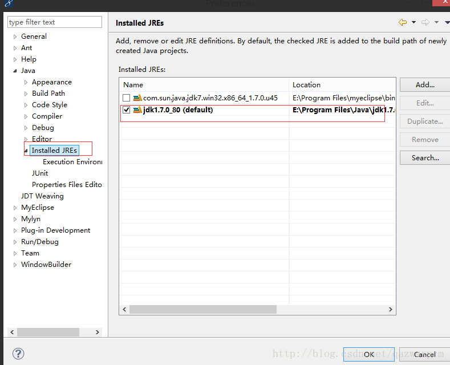Select General in the preferences tree
This screenshot has width=450, height=365.
pyautogui.click(x=34, y=36)
